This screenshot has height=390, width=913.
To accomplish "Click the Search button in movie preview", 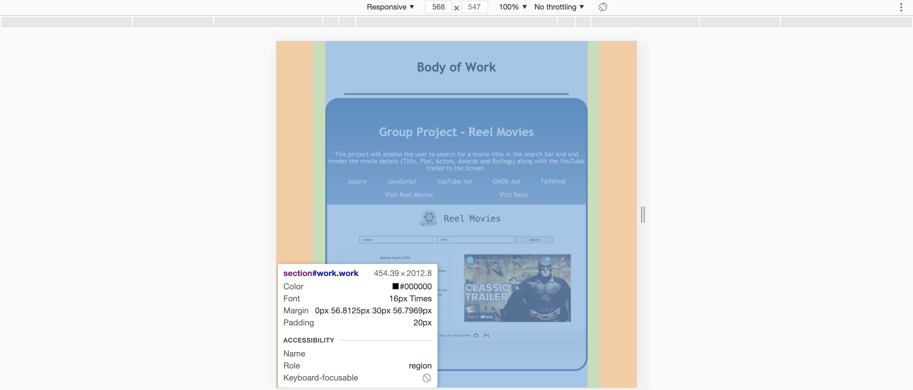I will (x=534, y=240).
